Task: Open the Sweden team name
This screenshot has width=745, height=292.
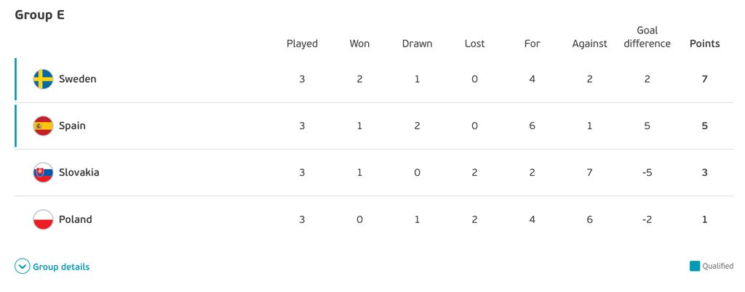Action: click(77, 79)
